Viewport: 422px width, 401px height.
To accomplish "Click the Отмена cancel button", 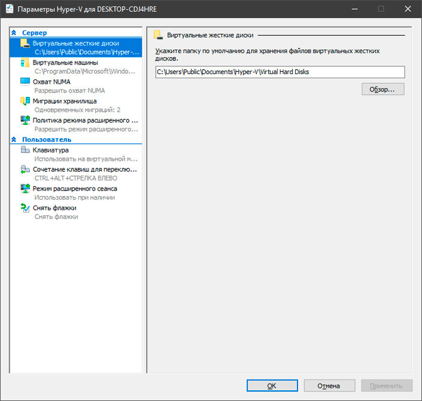I will (329, 385).
